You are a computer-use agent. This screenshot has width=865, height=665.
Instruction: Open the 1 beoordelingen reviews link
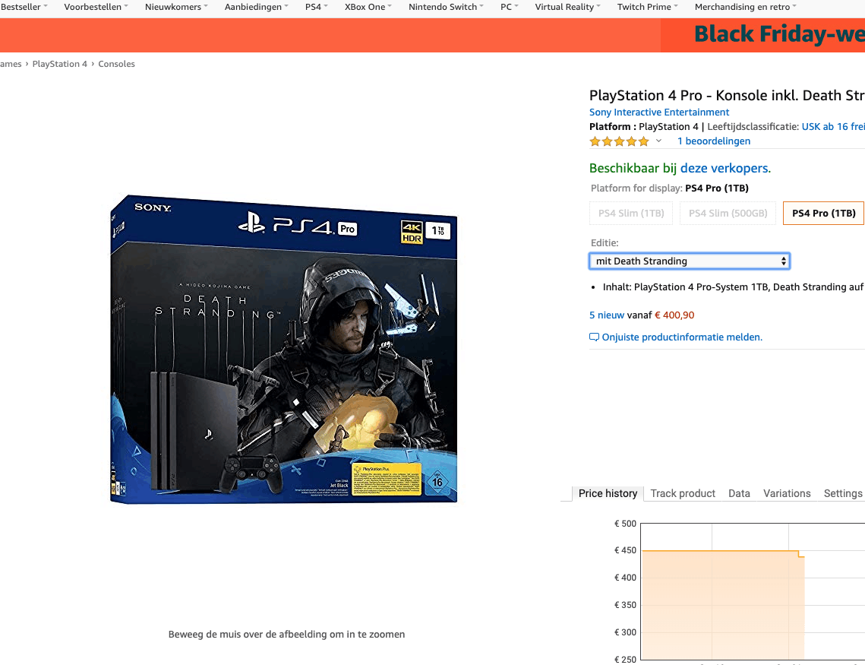click(713, 141)
